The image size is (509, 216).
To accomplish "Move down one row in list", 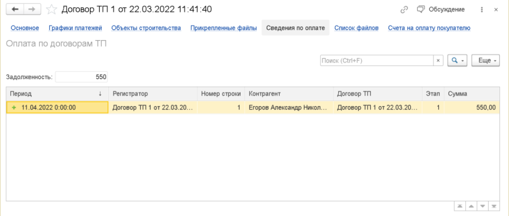I will tap(483, 206).
